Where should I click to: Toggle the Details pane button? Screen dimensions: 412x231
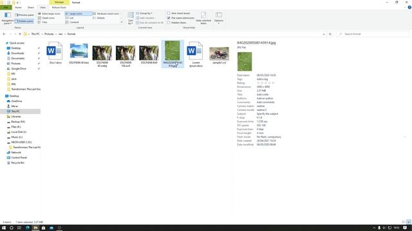pos(24,21)
